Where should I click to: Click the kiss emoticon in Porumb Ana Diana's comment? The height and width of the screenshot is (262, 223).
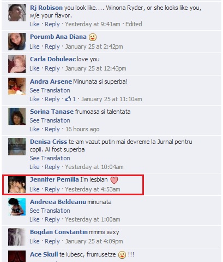click(x=93, y=37)
